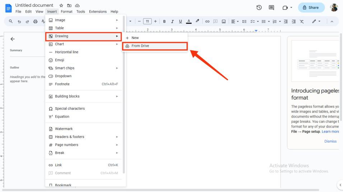Star the Untitled document
343x192 pixels.
tap(61, 5)
